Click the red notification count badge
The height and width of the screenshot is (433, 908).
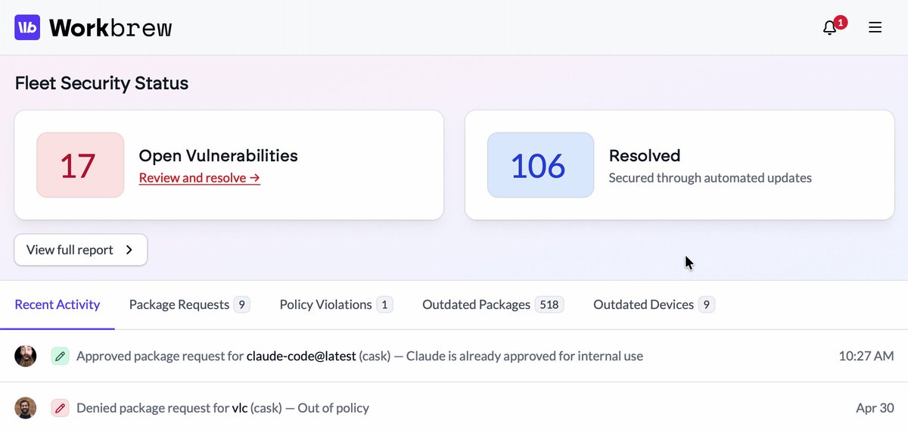tap(840, 22)
